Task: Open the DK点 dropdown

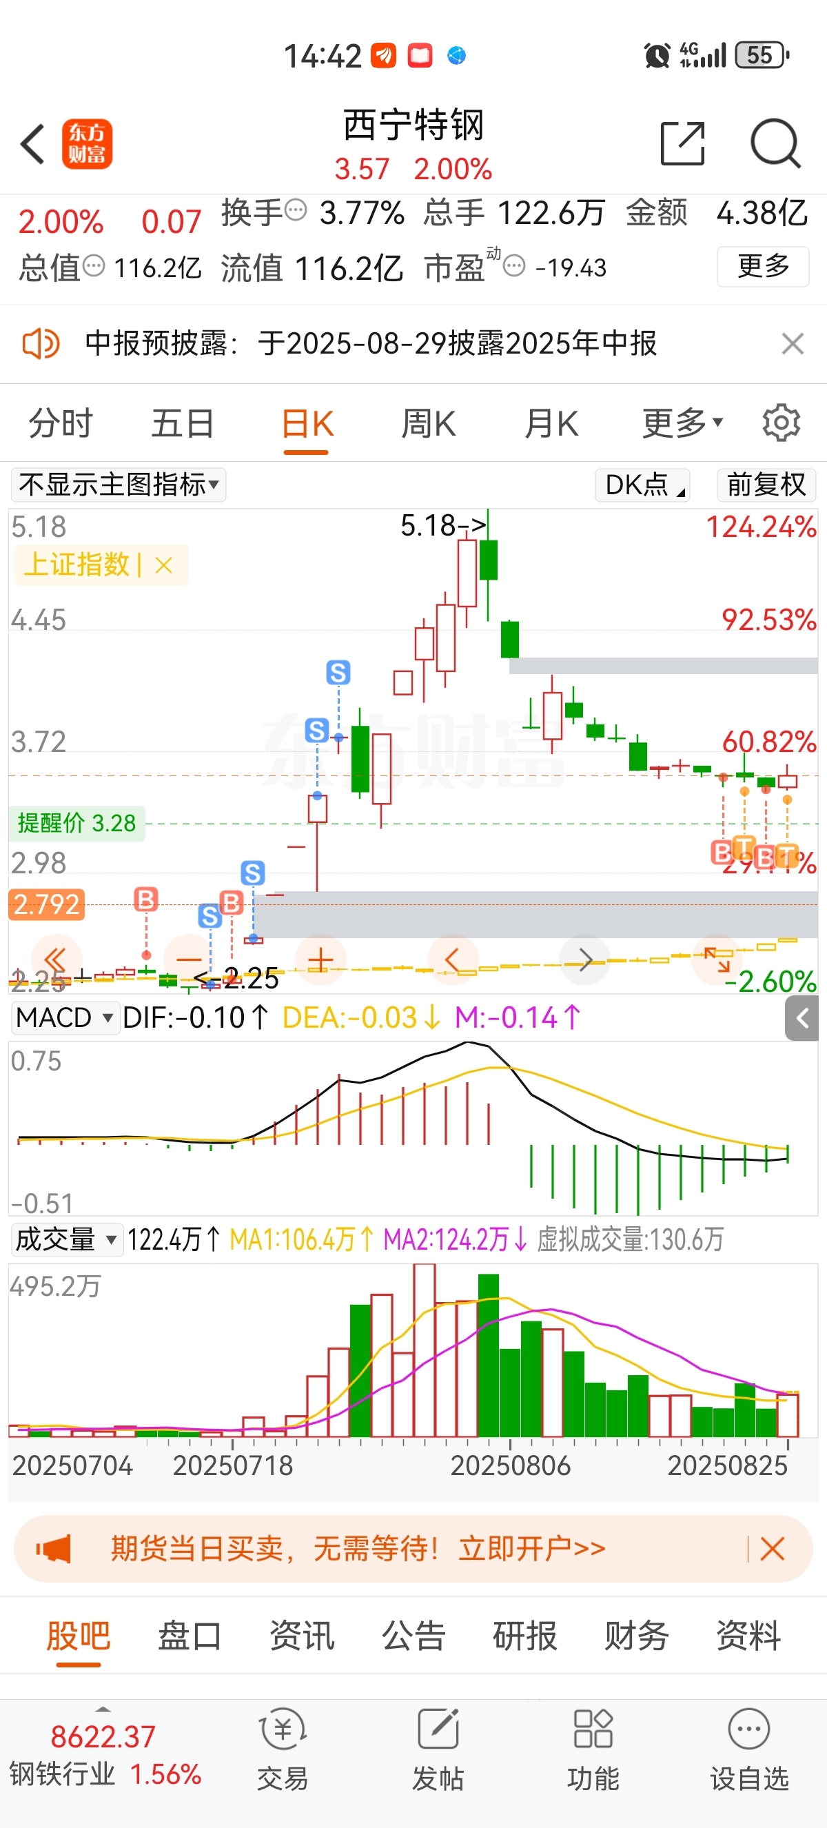Action: pyautogui.click(x=642, y=485)
